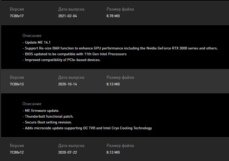This screenshot has width=229, height=161.
Task: Click the Intel Cryo Cooling microcode line
Action: 87,128
